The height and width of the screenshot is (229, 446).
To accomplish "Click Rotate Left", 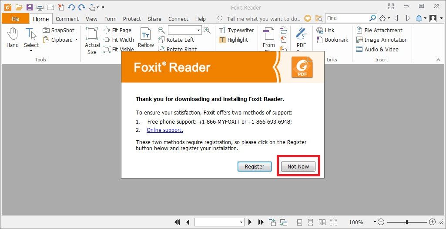I will pyautogui.click(x=176, y=40).
